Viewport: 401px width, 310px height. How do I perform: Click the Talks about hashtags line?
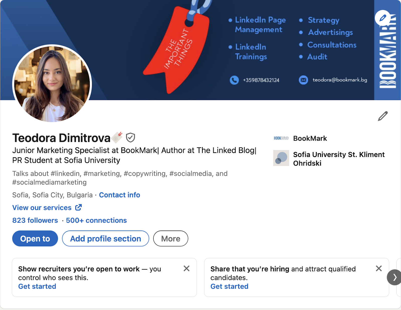pos(120,178)
